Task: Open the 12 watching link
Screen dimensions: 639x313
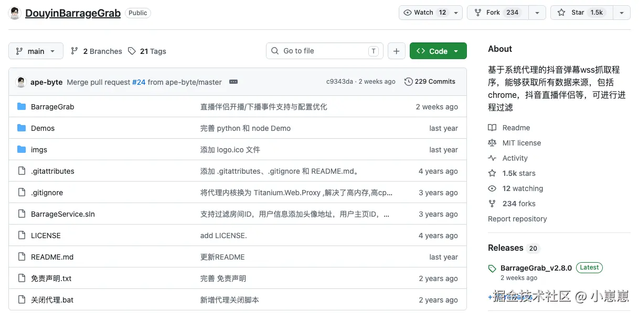Action: pyautogui.click(x=515, y=188)
